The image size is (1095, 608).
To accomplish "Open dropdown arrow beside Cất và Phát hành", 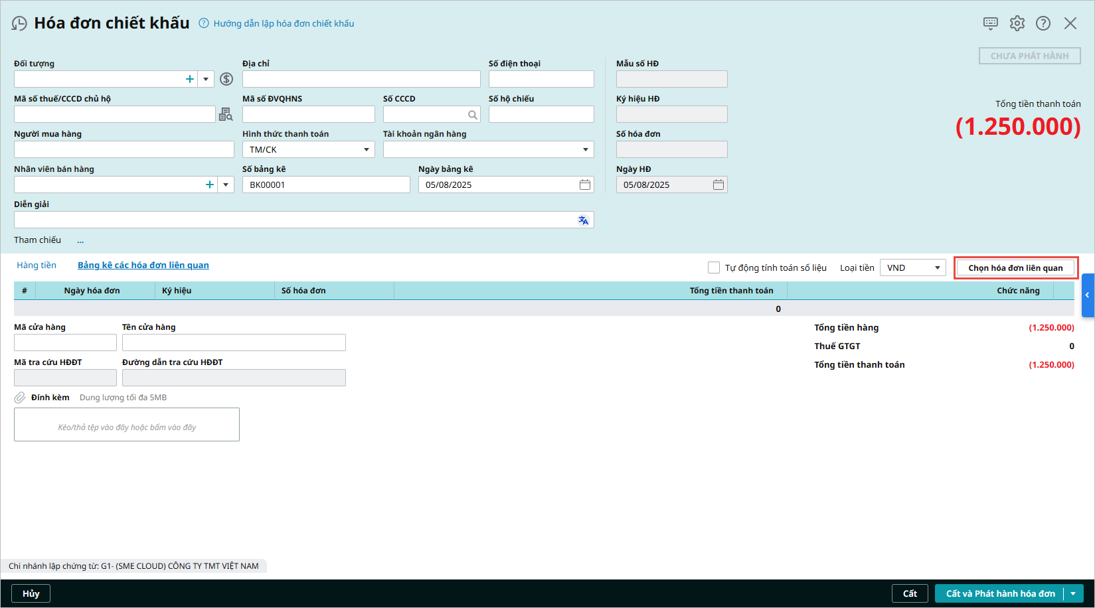I will (1073, 593).
